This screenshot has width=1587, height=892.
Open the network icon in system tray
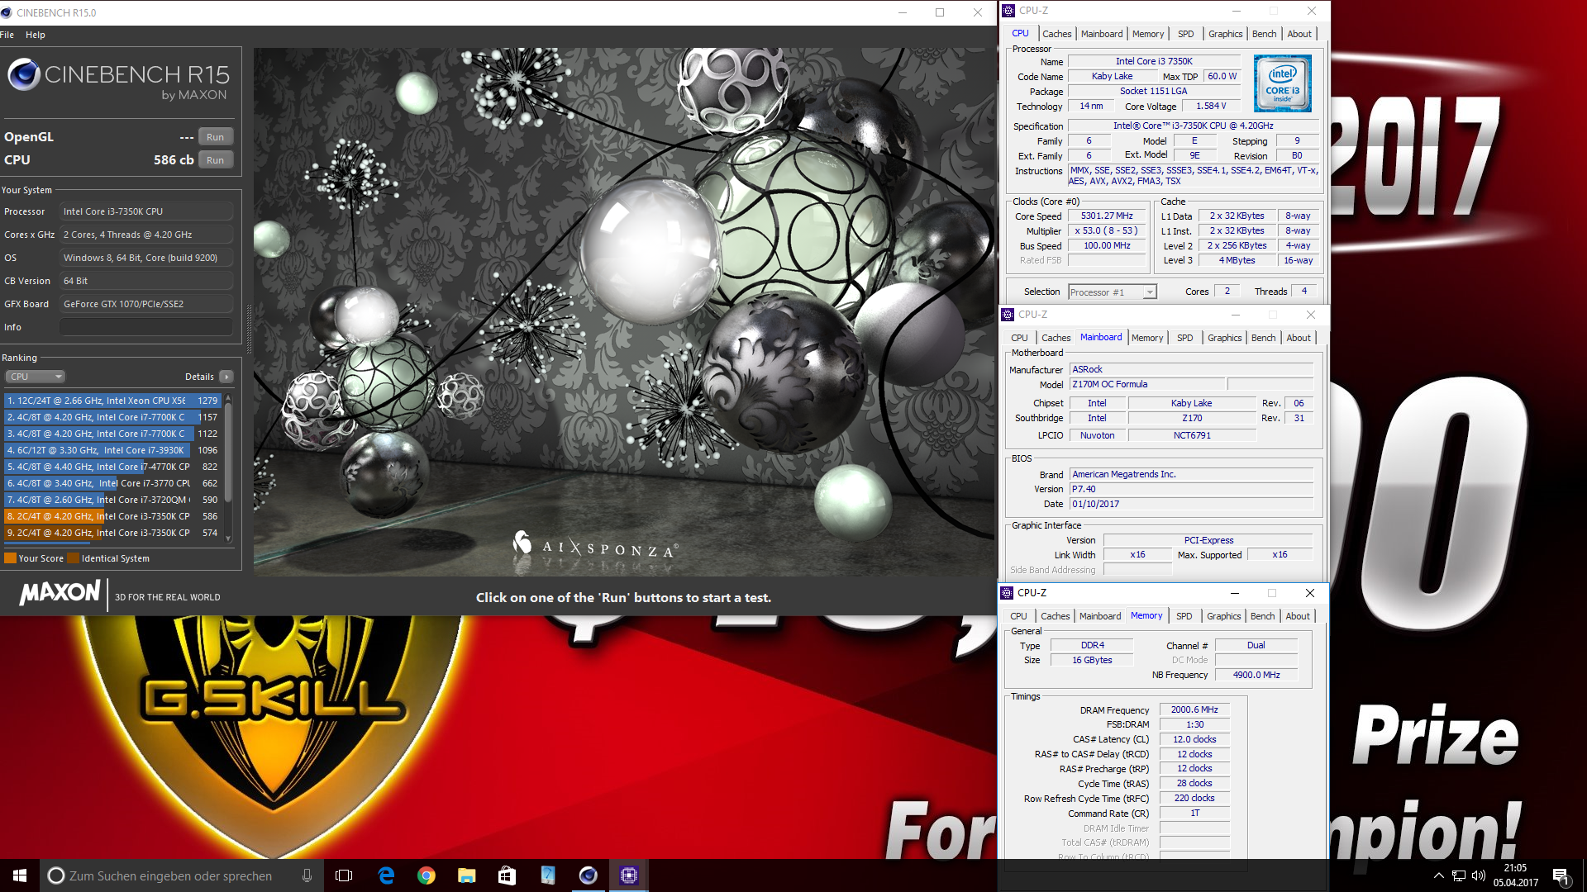(x=1459, y=875)
